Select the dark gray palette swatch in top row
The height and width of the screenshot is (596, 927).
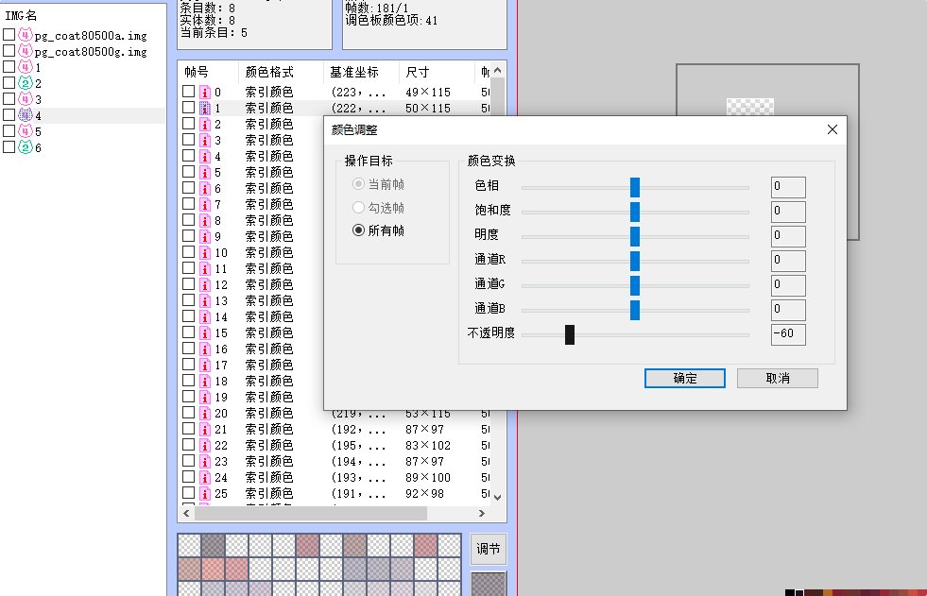point(213,545)
